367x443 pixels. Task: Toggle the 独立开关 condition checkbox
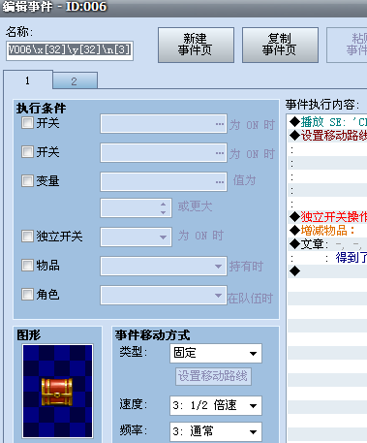pos(27,237)
